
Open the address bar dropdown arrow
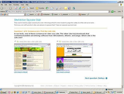tap(109, 11)
